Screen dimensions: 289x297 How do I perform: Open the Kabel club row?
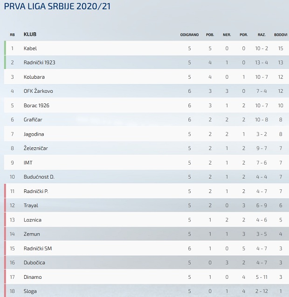[146, 48]
